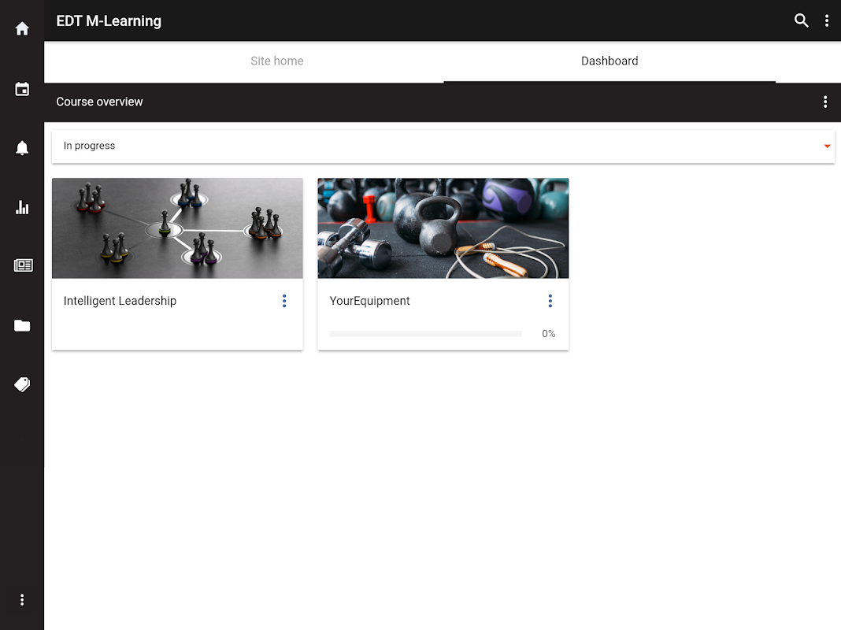This screenshot has width=841, height=630.
Task: Open YourEquipment course thumbnail
Action: (443, 228)
